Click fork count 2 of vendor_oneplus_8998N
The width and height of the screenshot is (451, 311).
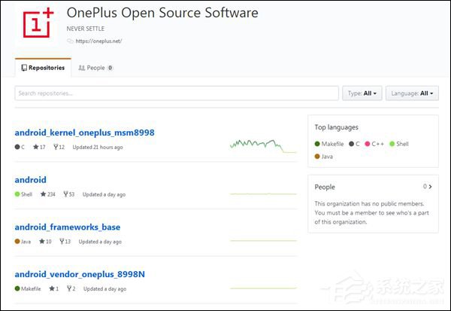click(71, 288)
